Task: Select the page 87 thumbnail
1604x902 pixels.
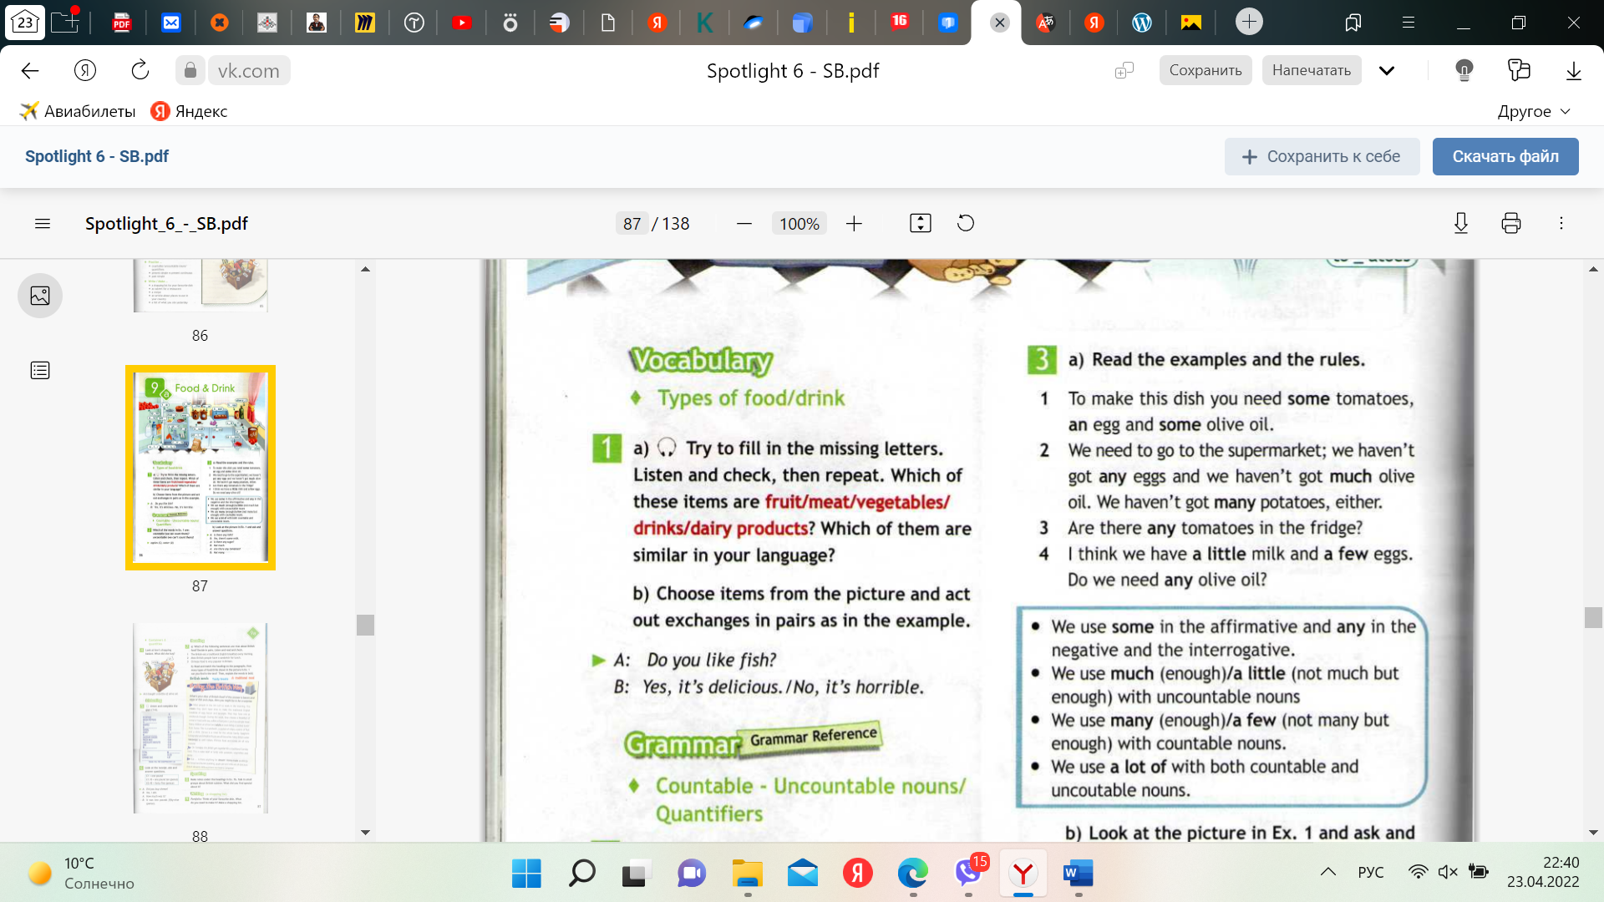Action: pyautogui.click(x=200, y=468)
